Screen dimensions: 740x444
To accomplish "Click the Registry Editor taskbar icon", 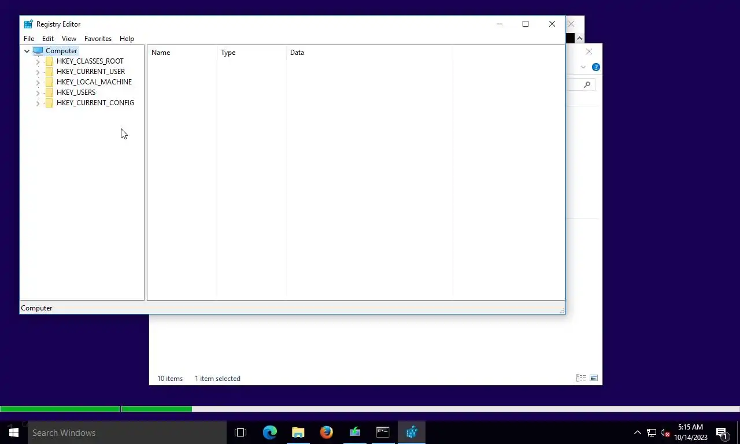I will click(412, 432).
